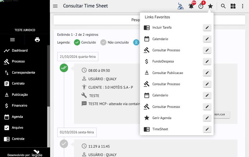Edit the first Consultar Processo favorite
Image resolution: width=249 pixels, height=157 pixels.
[207, 50]
